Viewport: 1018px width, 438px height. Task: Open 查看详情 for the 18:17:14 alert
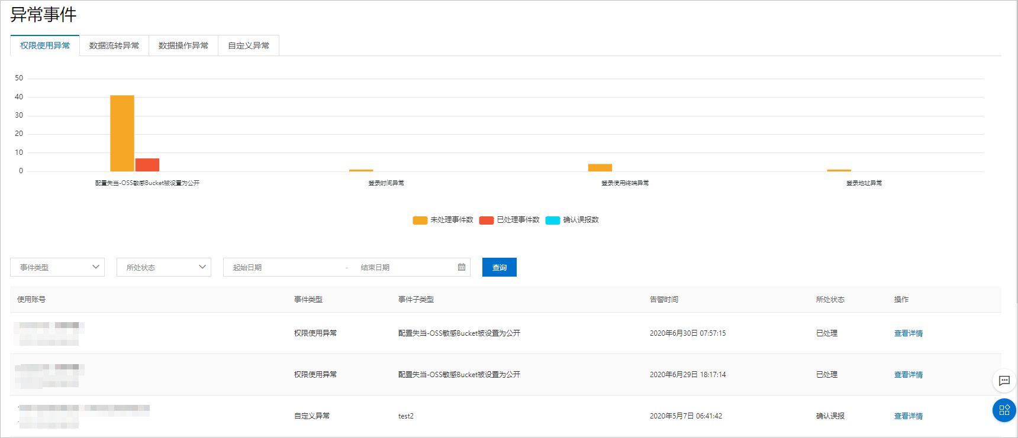point(909,375)
